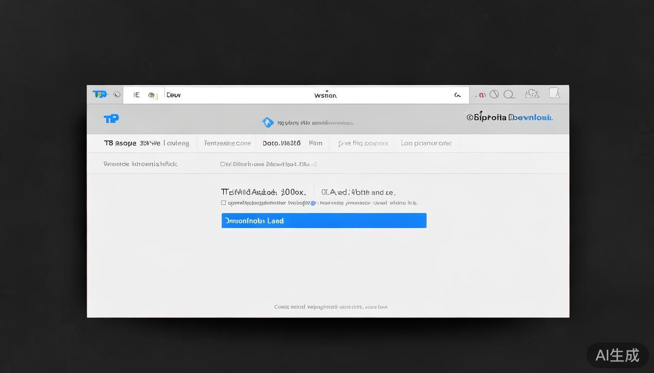Click the red dot icon in toolbar
The image size is (654, 373).
[x=482, y=95]
